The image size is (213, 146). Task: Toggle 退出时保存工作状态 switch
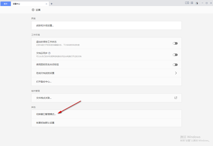point(175,43)
